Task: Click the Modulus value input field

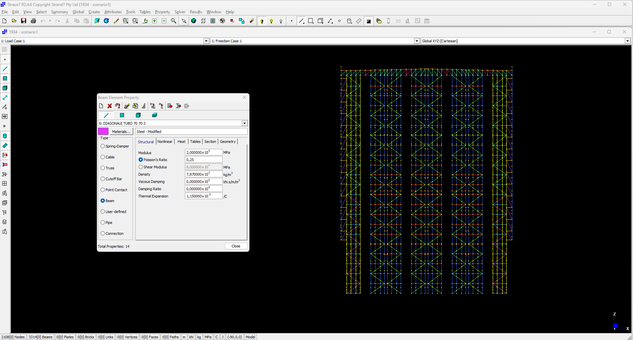Action: coord(203,152)
